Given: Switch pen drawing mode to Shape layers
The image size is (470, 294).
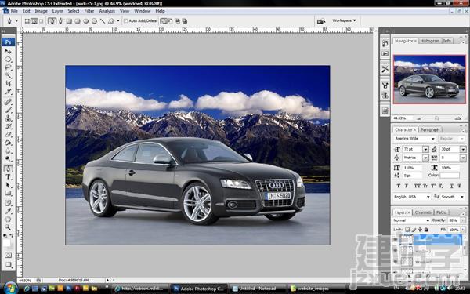Looking at the screenshot, I should tap(27, 20).
